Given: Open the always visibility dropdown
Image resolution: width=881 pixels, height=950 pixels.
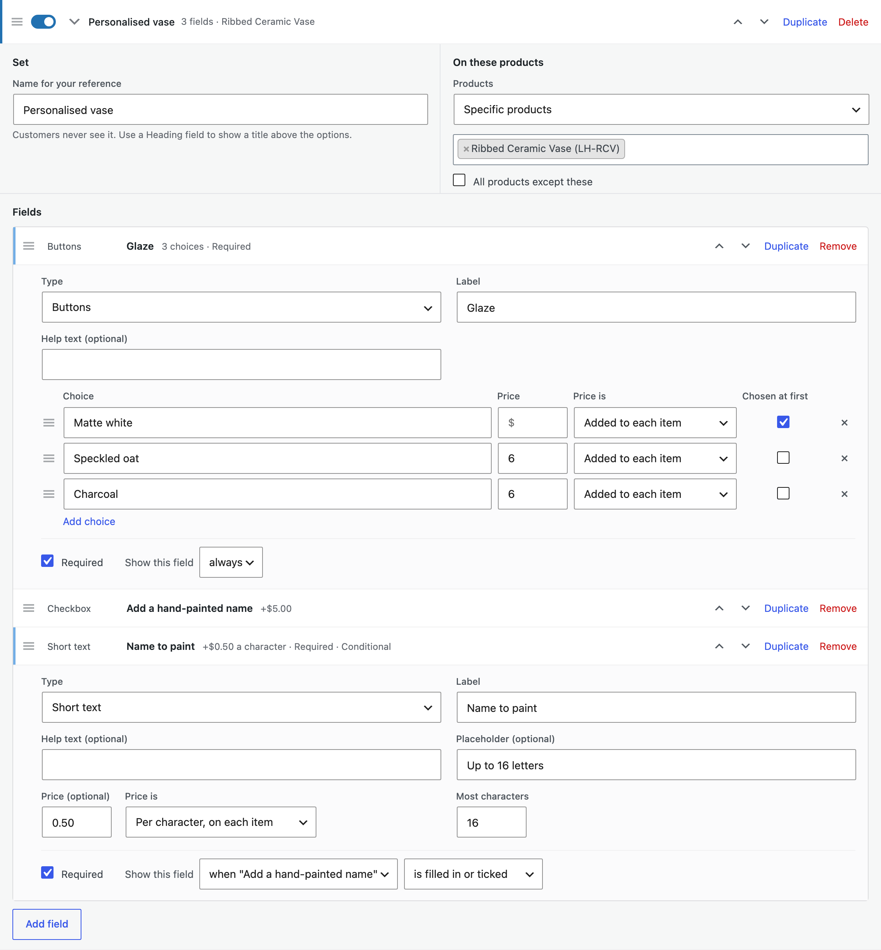Looking at the screenshot, I should tap(231, 563).
